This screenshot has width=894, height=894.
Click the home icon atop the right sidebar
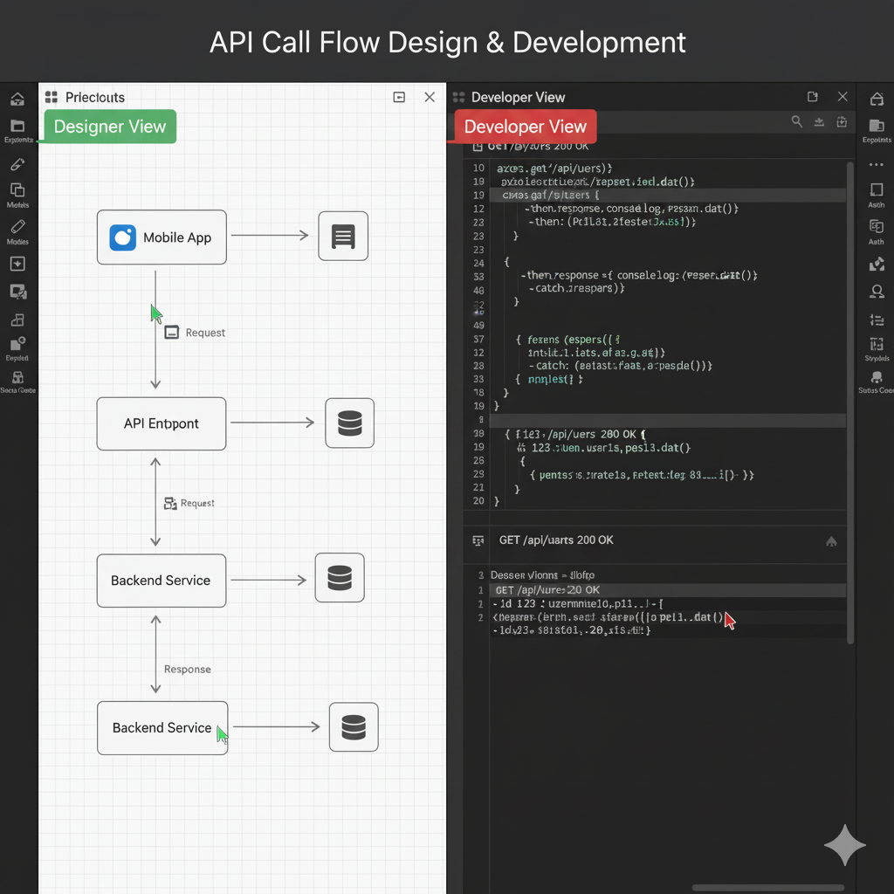tap(877, 100)
